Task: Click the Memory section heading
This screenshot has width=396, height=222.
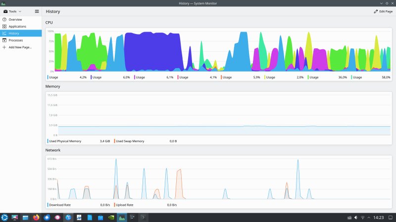Action: [53, 86]
